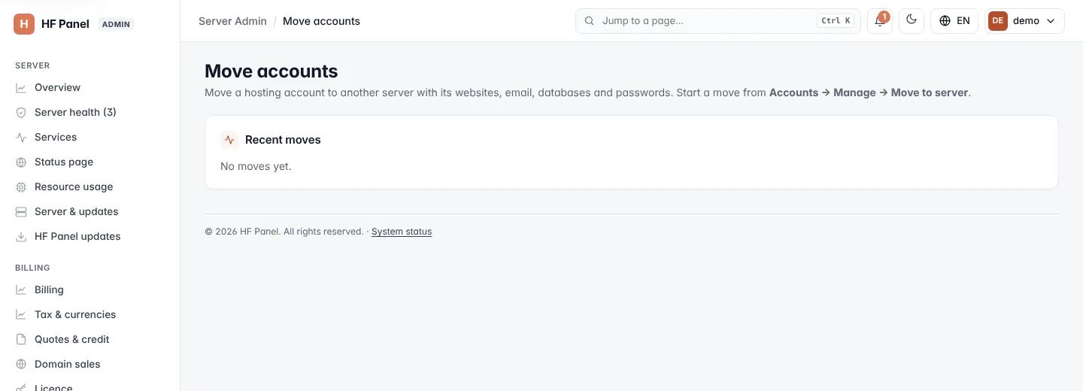Go to the Server Admin breadcrumb
This screenshot has height=391, width=1083.
[232, 21]
